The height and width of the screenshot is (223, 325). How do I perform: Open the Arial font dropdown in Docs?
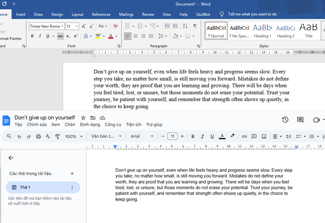[x=142, y=136]
